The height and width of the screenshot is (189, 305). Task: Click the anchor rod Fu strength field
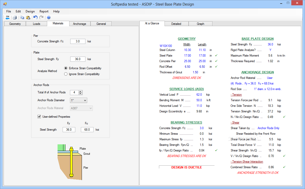click(x=87, y=130)
